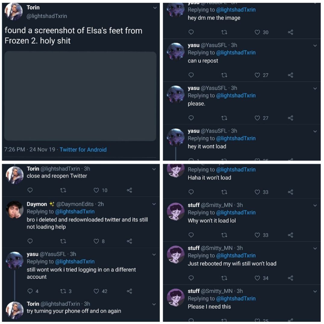The width and height of the screenshot is (324, 324).
Task: Open chevron menu on yasu's "can u repost" reply
Action: 315,45
